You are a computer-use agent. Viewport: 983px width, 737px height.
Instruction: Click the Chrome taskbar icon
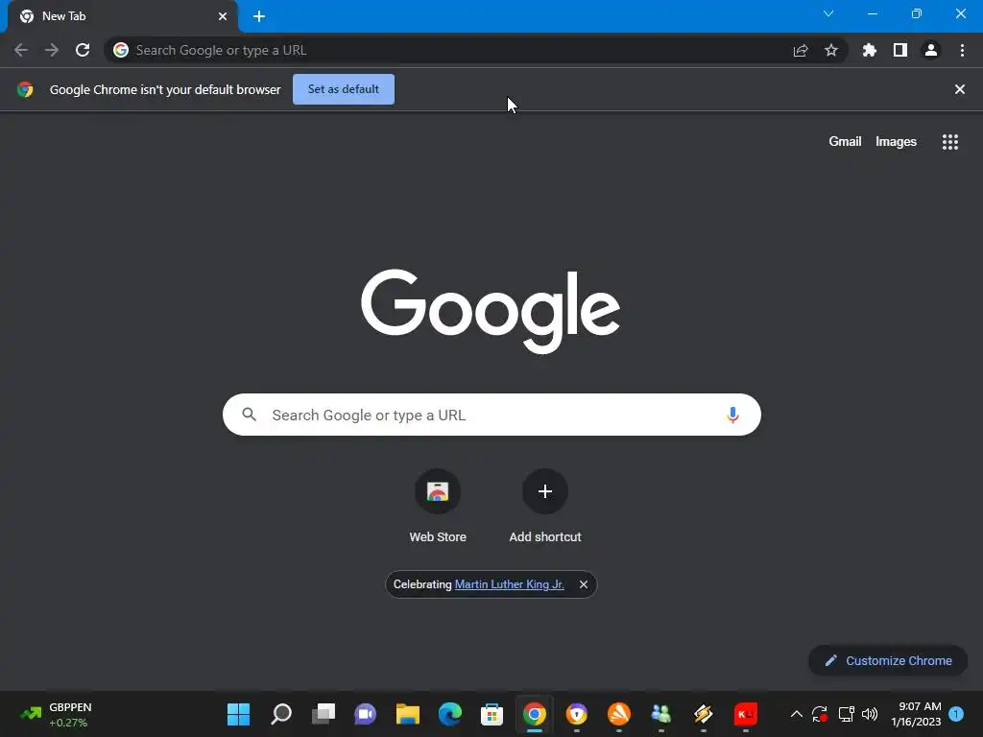point(534,714)
